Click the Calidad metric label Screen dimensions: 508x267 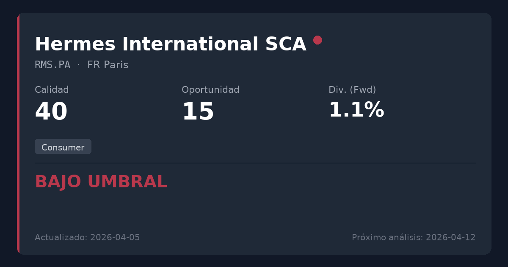pyautogui.click(x=52, y=90)
